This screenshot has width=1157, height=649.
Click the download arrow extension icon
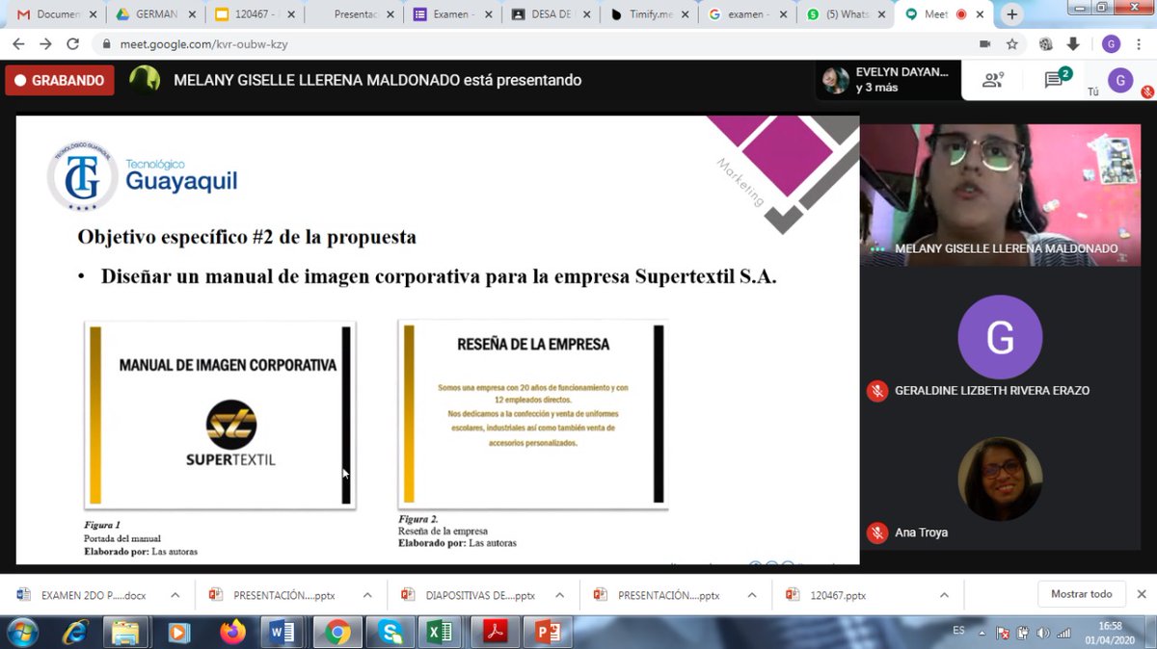(x=1073, y=44)
